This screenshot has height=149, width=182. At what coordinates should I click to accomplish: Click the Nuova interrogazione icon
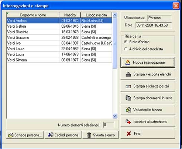click(128, 63)
